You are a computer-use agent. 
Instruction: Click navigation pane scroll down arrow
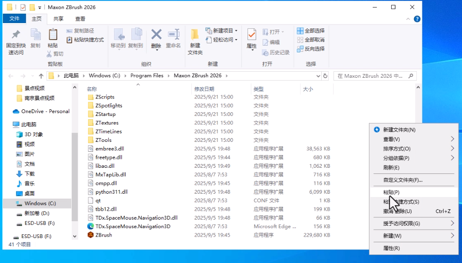[x=75, y=236]
